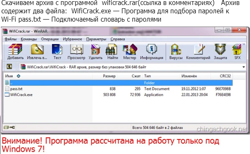Viewport: 250px width, 154px height.
Task: Click the packed size 72 936
Action: click(135, 95)
